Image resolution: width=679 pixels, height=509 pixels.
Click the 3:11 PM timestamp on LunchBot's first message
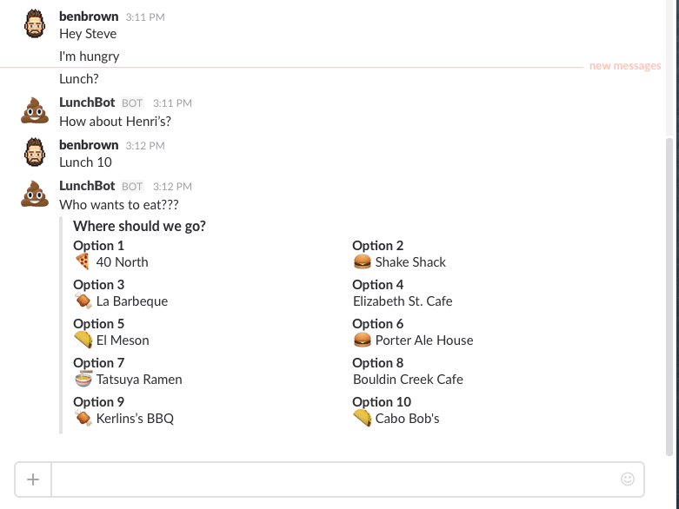(171, 102)
